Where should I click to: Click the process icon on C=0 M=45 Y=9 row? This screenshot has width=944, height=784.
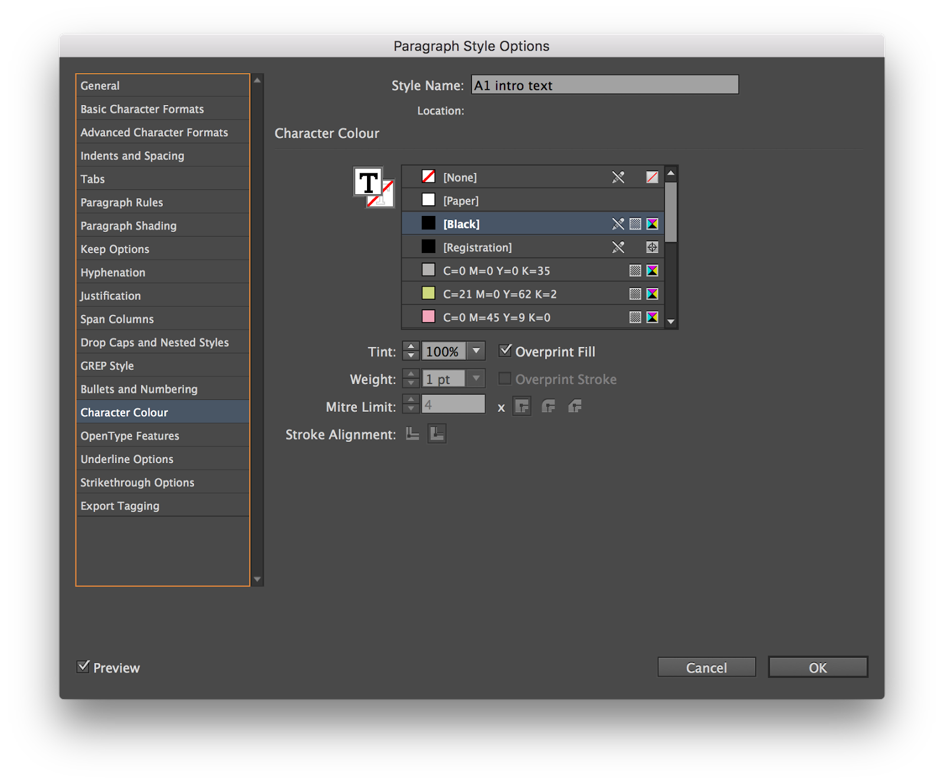coord(635,317)
